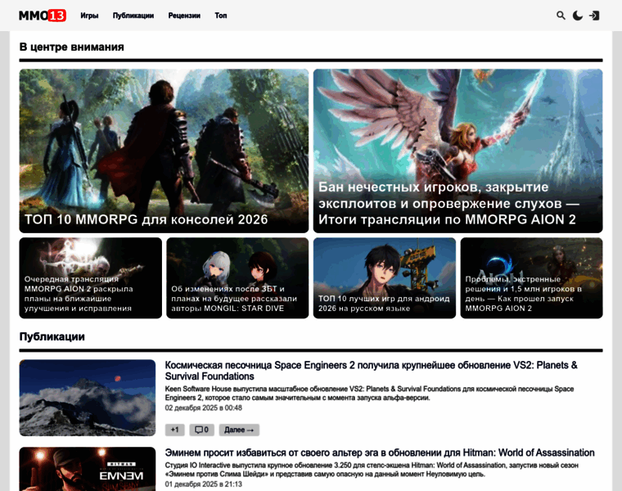This screenshot has width=622, height=491.
Task: Click the Eminem Hitman article thumbnail
Action: (88, 469)
